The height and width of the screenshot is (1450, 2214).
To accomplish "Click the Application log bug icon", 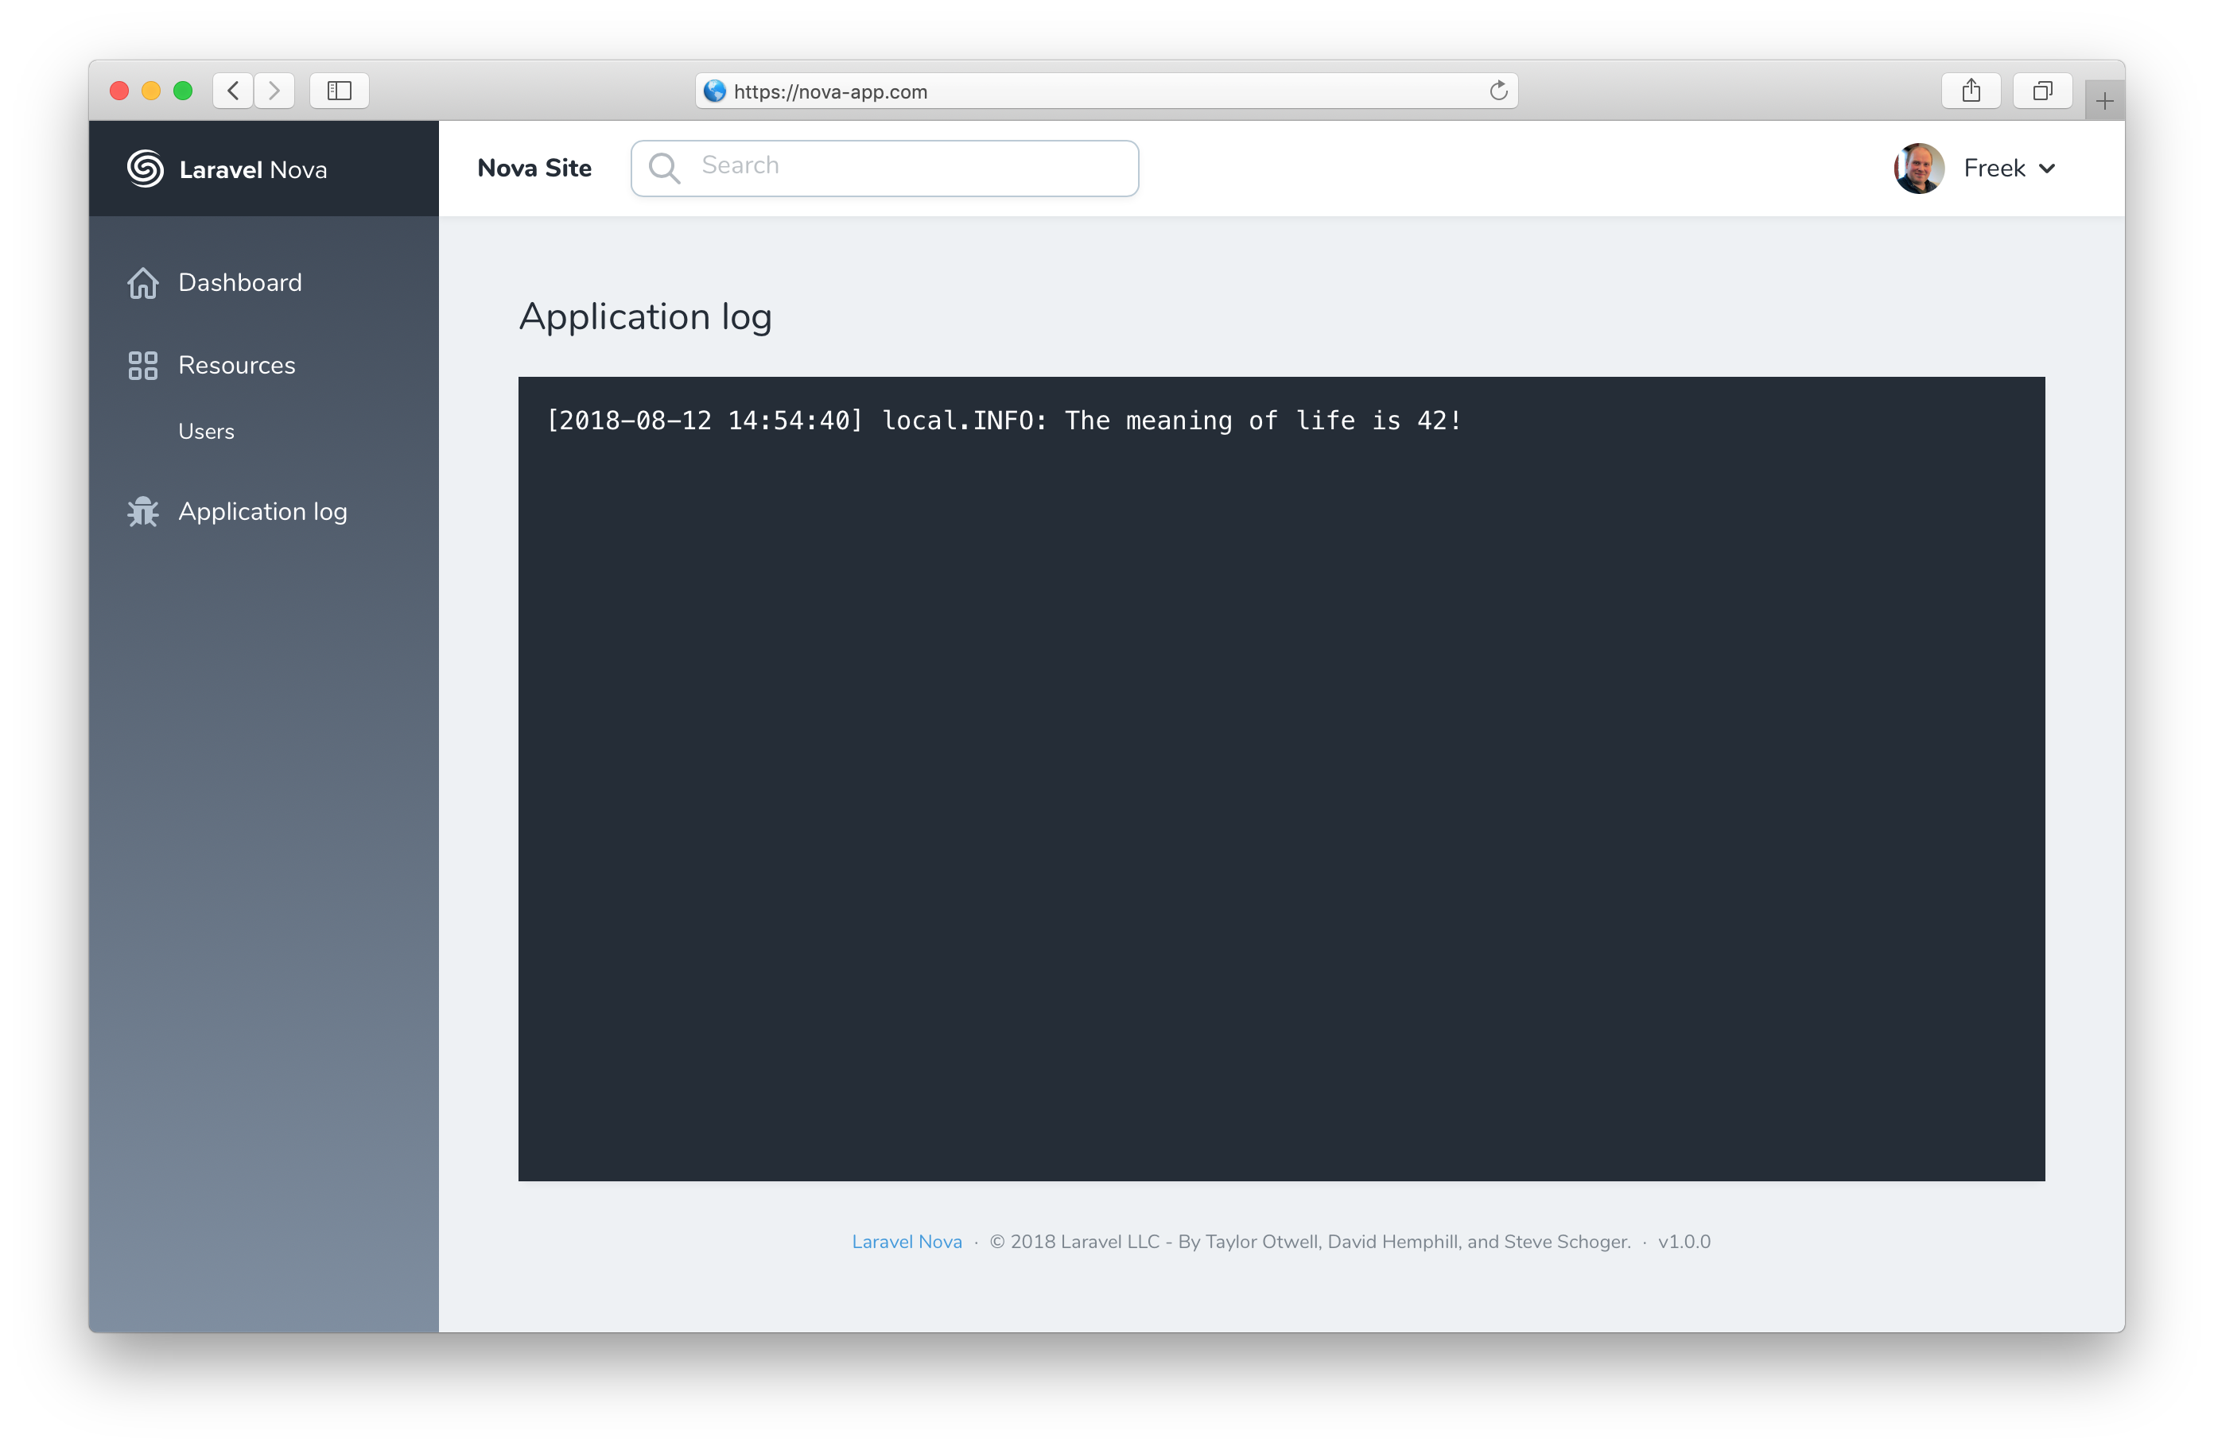I will pyautogui.click(x=142, y=511).
